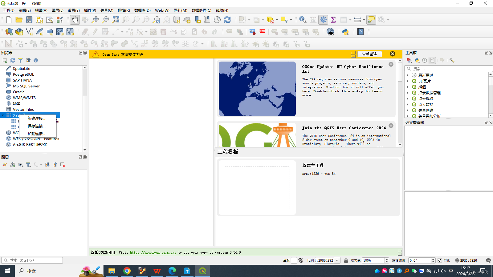Open the Style Manager icon

pos(60,20)
